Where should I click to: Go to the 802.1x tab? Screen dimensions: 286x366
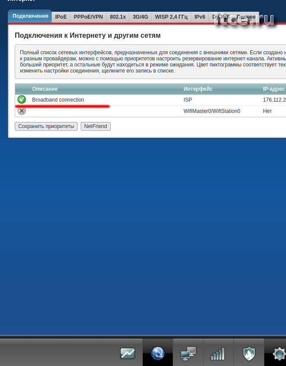(x=118, y=17)
